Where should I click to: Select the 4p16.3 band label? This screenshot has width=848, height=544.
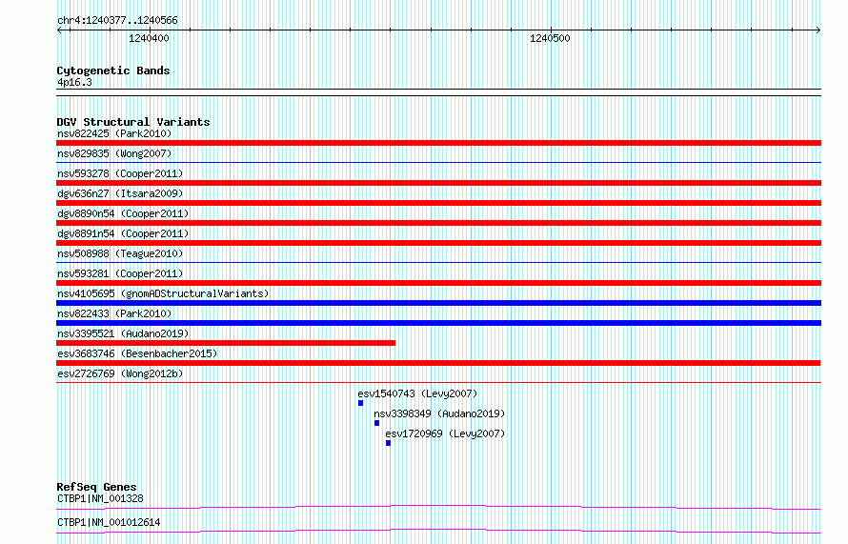pyautogui.click(x=74, y=83)
